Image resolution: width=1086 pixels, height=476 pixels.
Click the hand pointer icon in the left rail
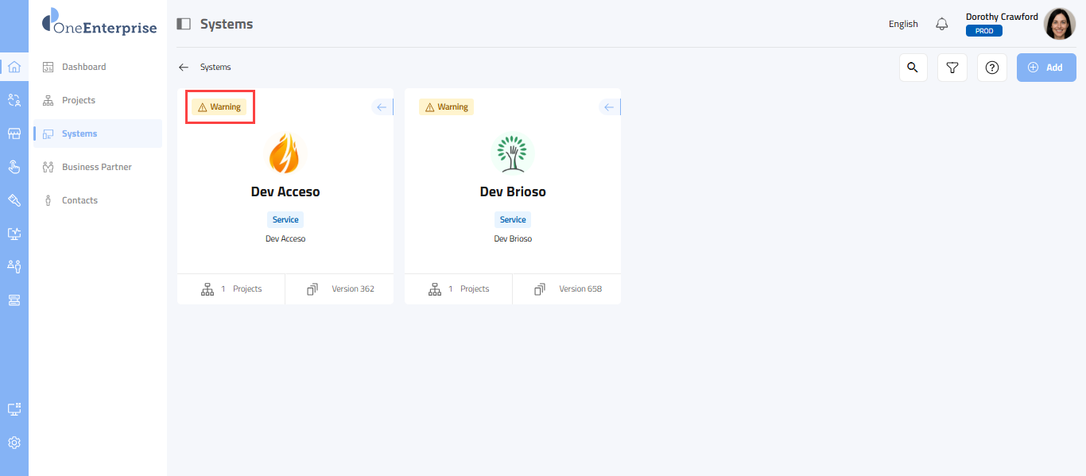[14, 167]
